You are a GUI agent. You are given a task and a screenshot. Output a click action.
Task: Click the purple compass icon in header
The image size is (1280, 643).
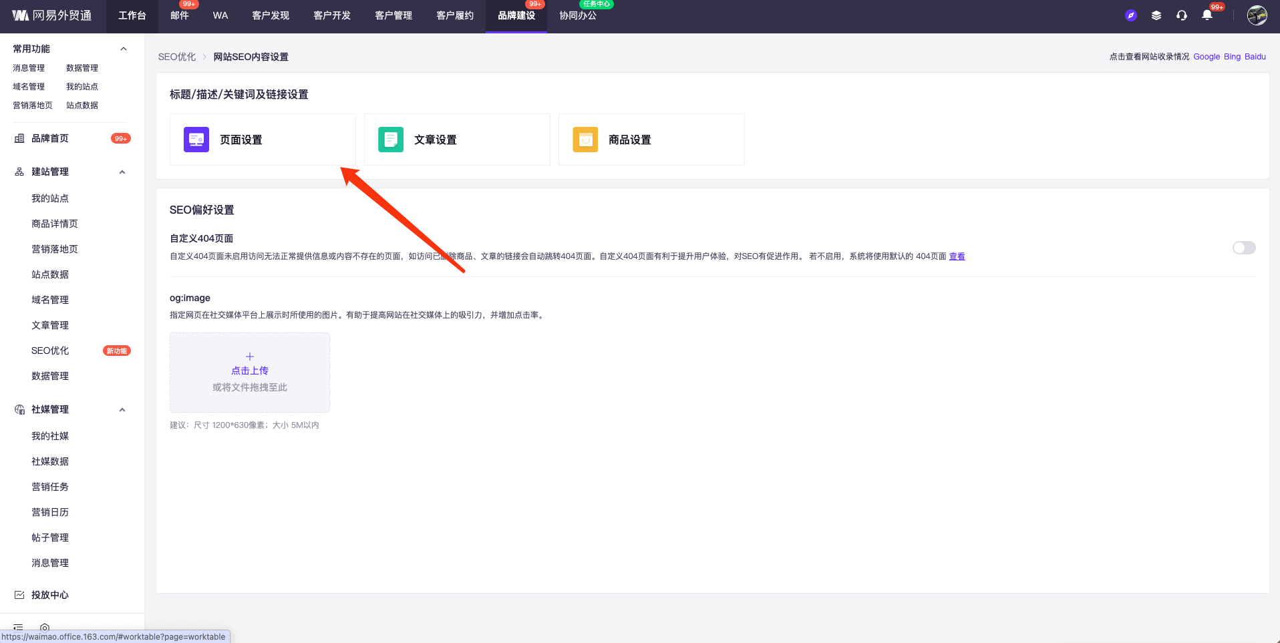pyautogui.click(x=1130, y=15)
